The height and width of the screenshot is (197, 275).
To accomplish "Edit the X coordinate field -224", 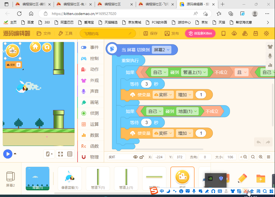I will tap(159, 157).
